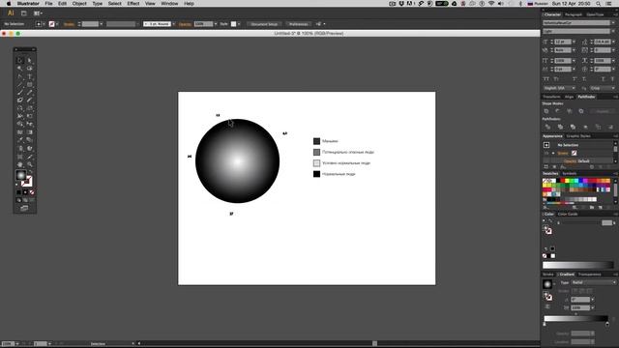Click grayscale spectrum bar in Color panel

coord(578,265)
